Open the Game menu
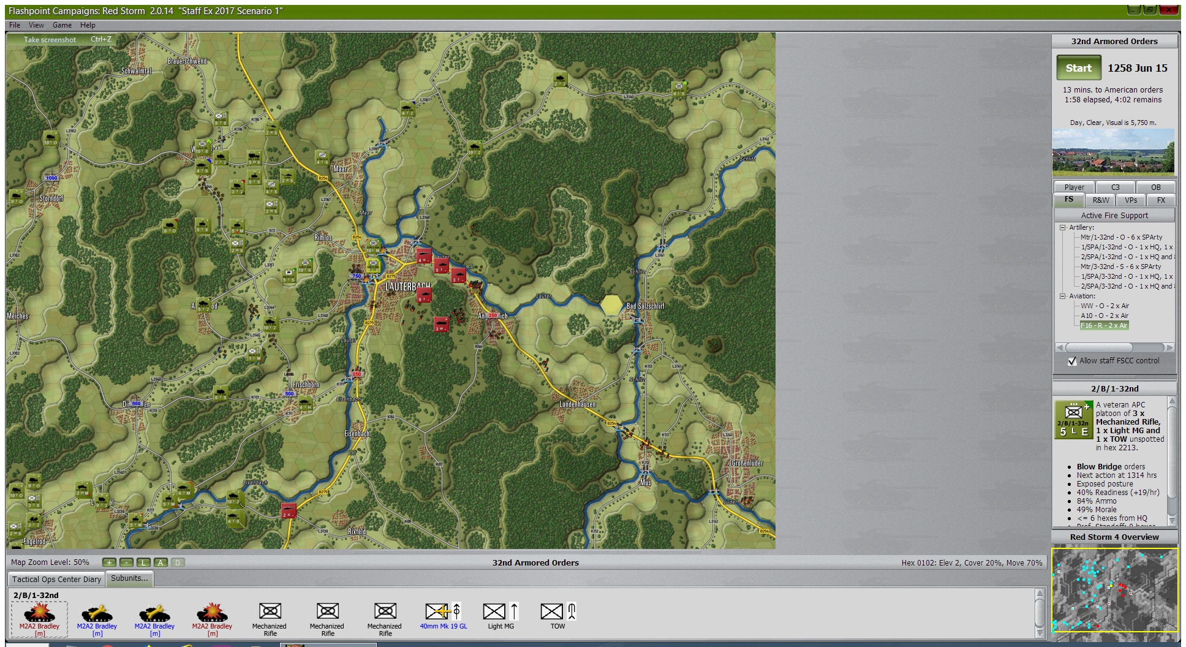Screen dimensions: 1186x647 coord(62,25)
